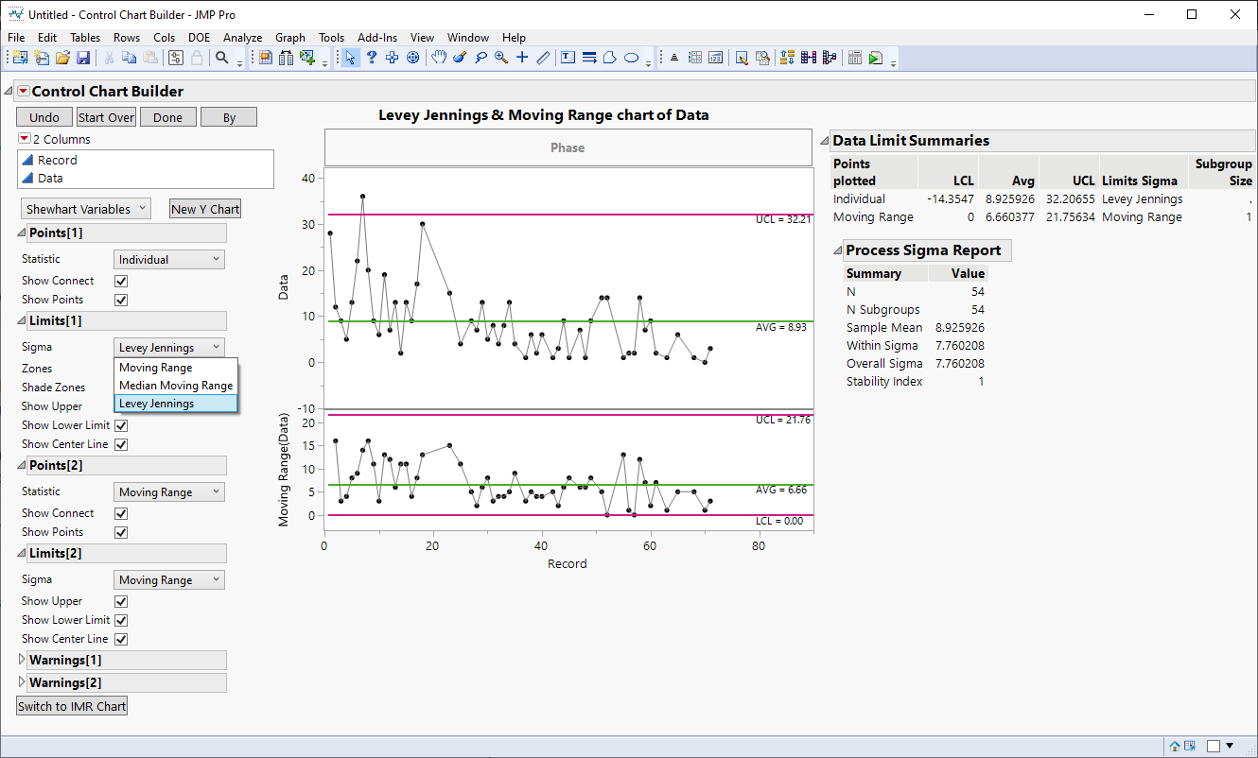Viewport: 1258px width, 758px height.
Task: Click the Save toolbar icon
Action: tap(83, 58)
